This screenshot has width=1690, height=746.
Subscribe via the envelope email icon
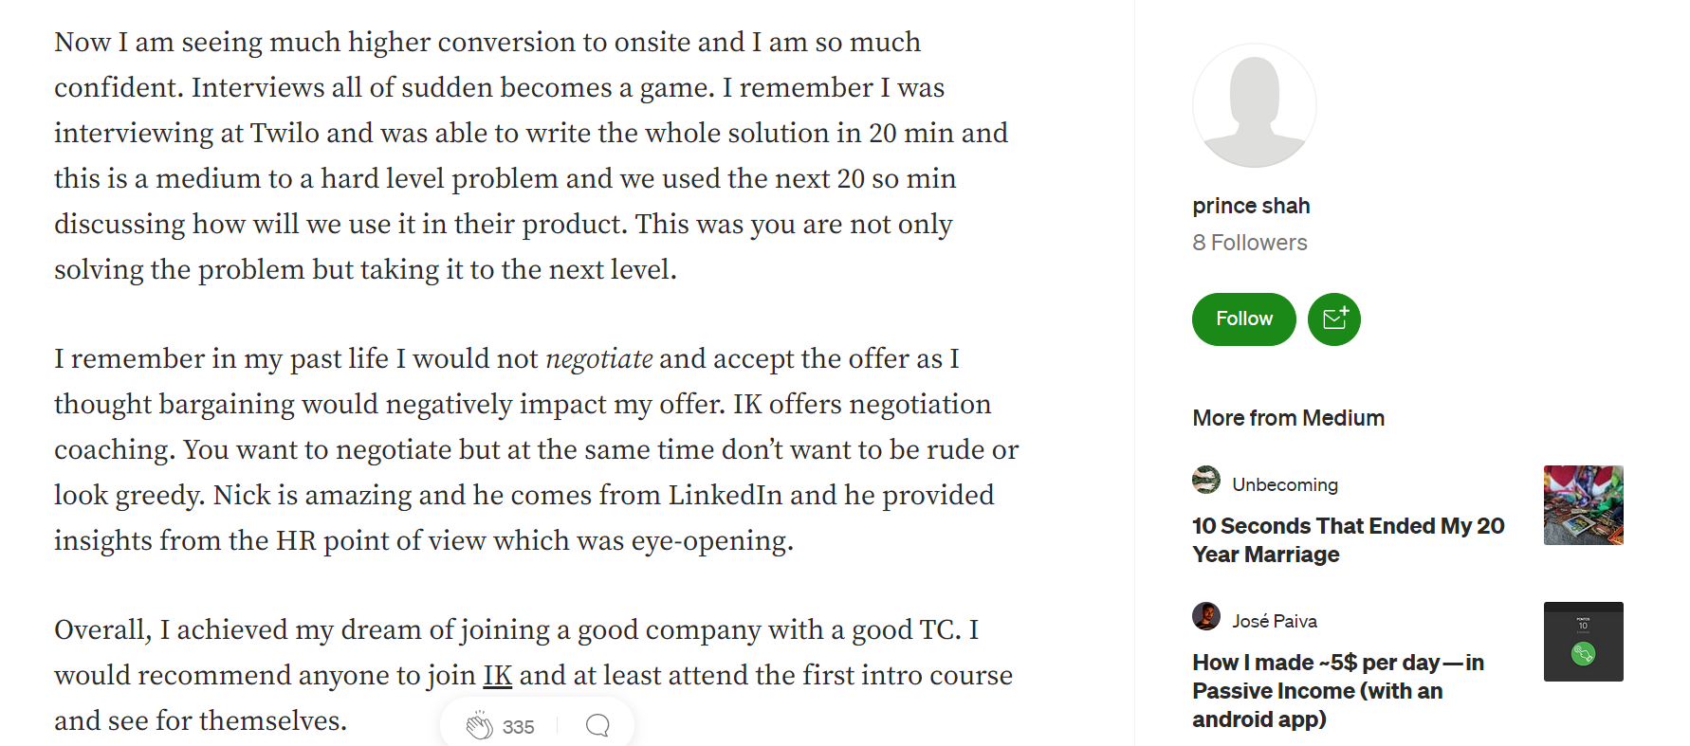[x=1333, y=319]
